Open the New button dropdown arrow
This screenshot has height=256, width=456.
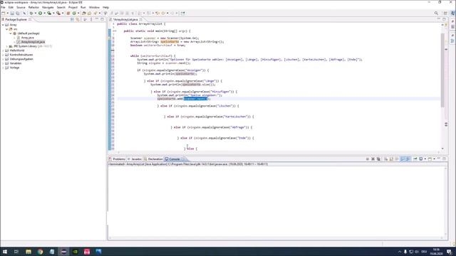[7, 13]
